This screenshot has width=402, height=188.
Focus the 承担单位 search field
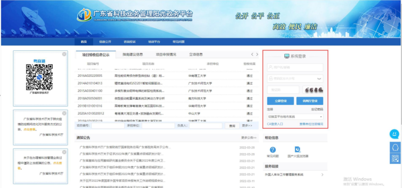[158, 126]
